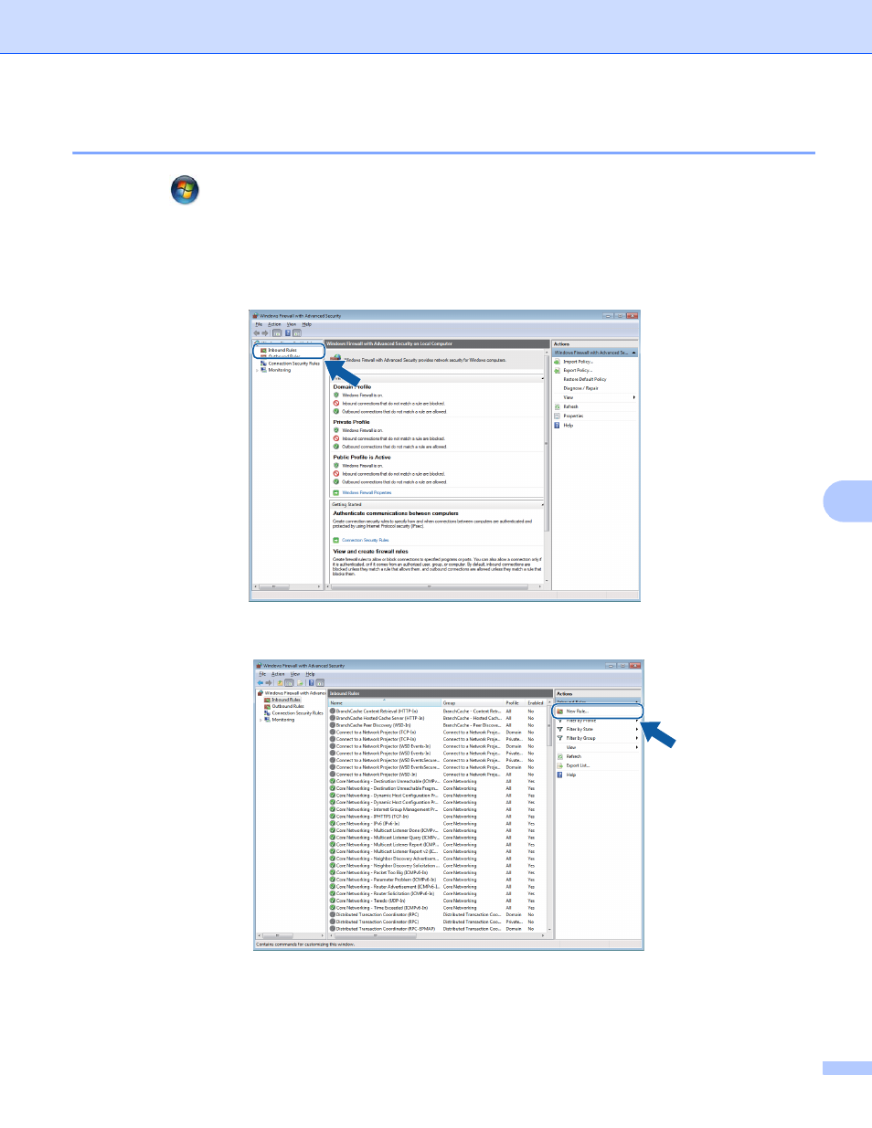The image size is (872, 1128).
Task: Open Filter by State submenu
Action: 598,729
